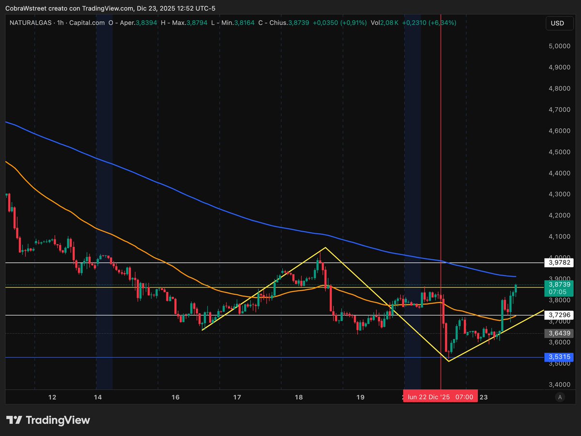Toggle the auto-scale 'A' button

pos(560,397)
